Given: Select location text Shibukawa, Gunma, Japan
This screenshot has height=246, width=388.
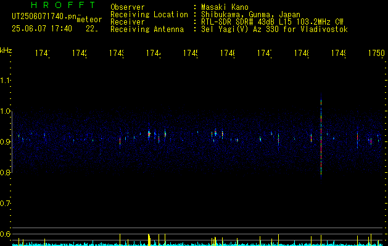Looking at the screenshot, I should (250, 15).
